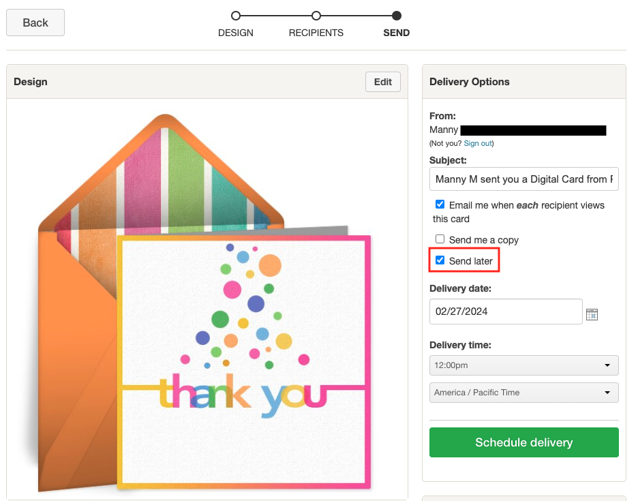638x501 pixels.
Task: Click the thank you card preview
Action: coord(244,361)
